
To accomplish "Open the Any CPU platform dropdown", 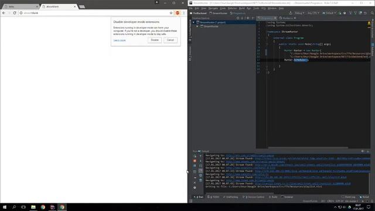I will pos(313,13).
